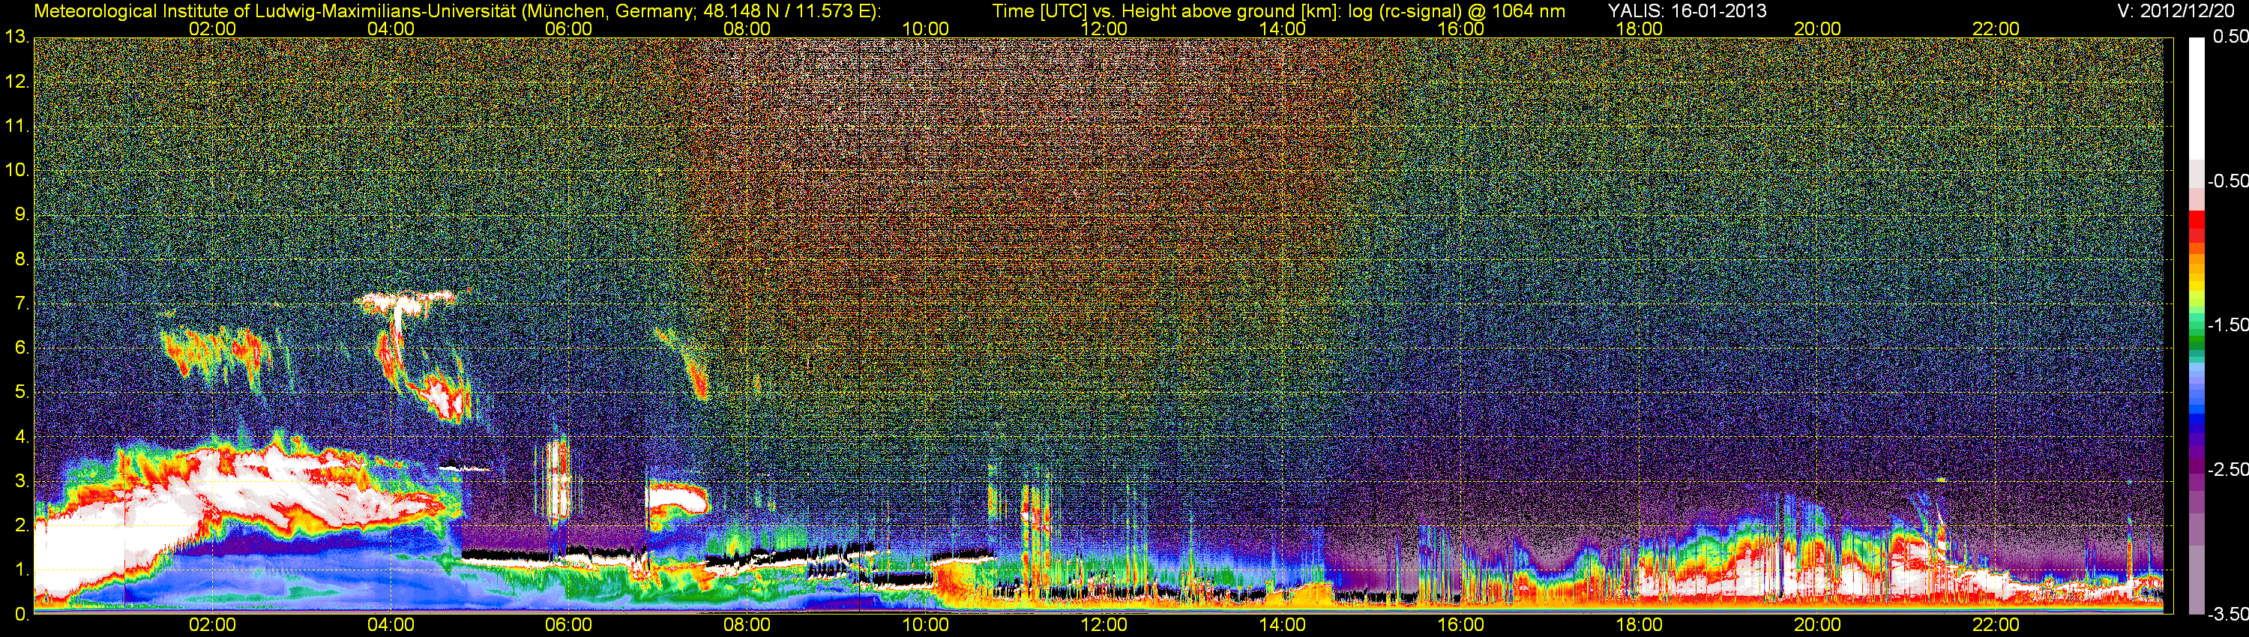Click the 13 km height axis label
The height and width of the screenshot is (637, 2249).
click(x=16, y=37)
